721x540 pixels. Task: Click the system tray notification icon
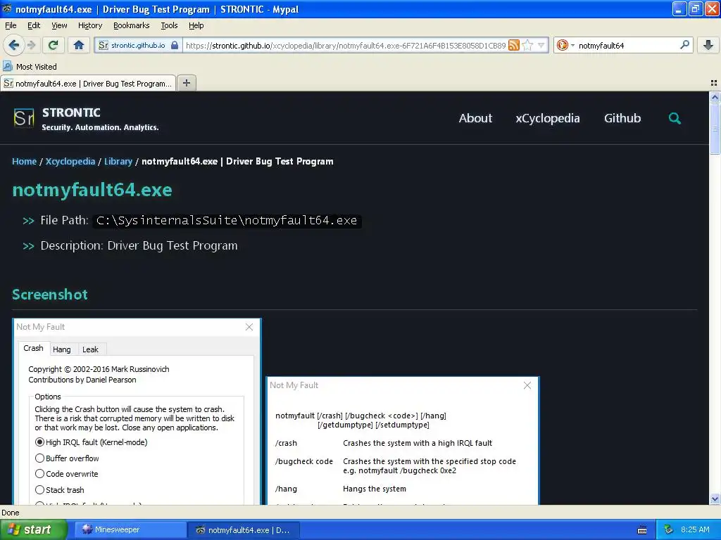[668, 529]
